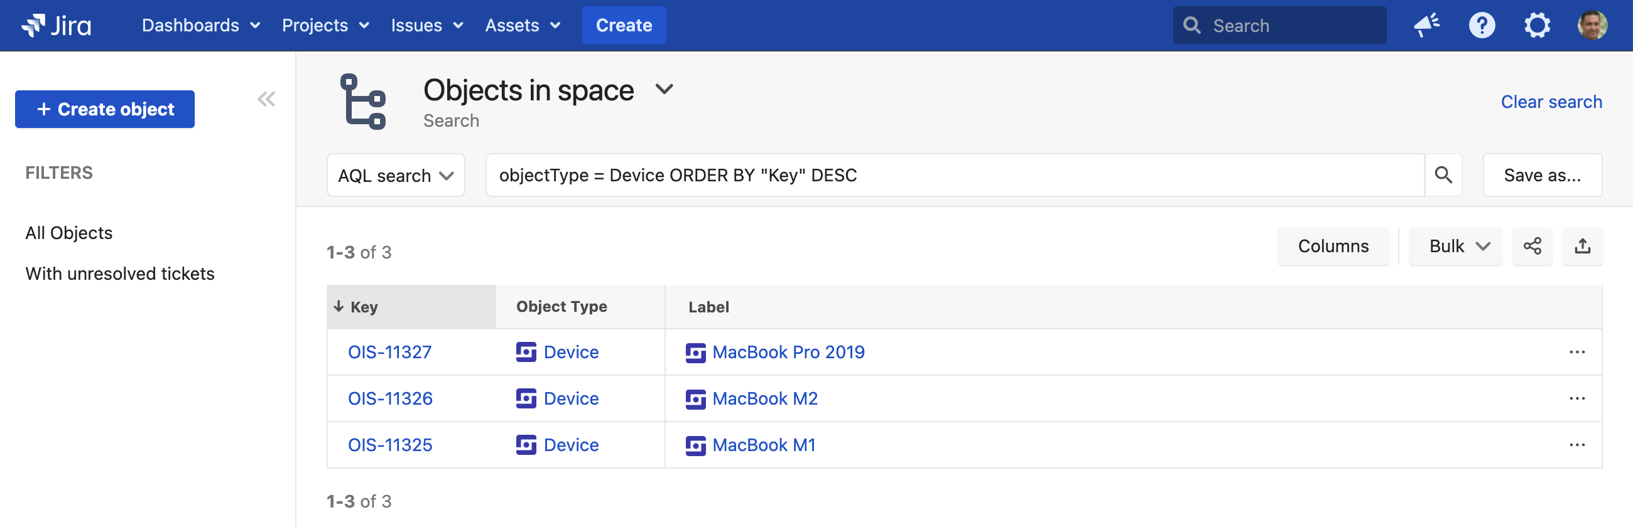Run the AQL query with magnifier icon
1633x527 pixels.
(x=1443, y=175)
